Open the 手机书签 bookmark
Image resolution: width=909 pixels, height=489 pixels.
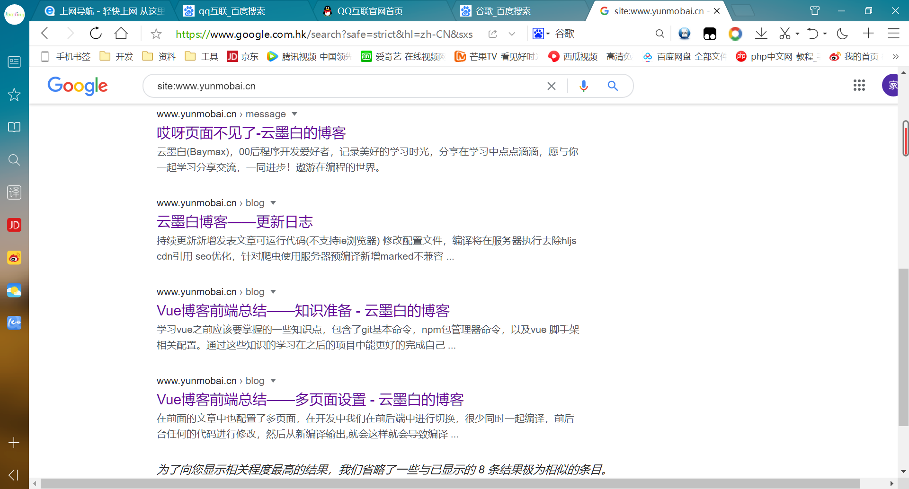point(66,57)
